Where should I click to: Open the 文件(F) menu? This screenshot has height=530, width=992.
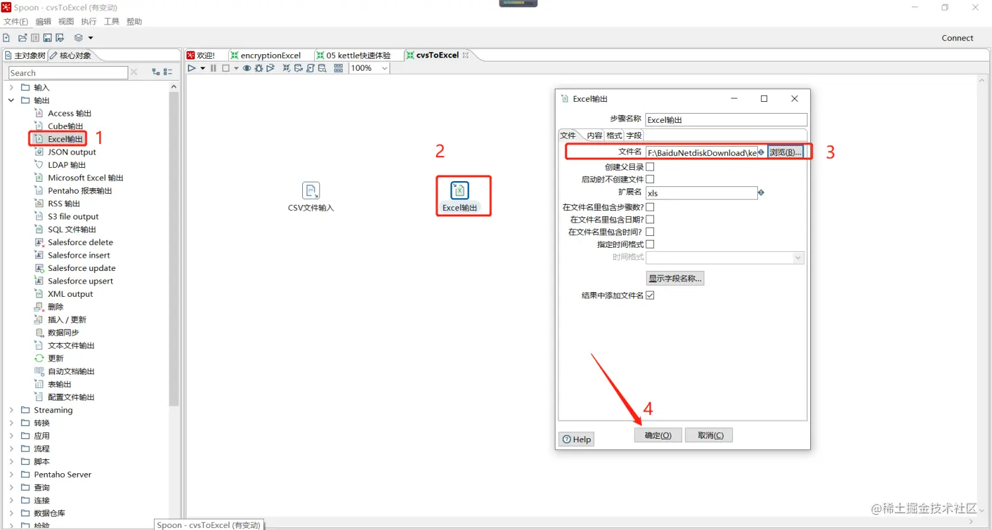point(16,22)
